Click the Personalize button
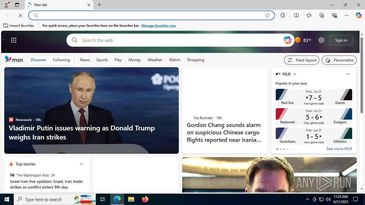Image resolution: width=365 pixels, height=205 pixels. 339,60
